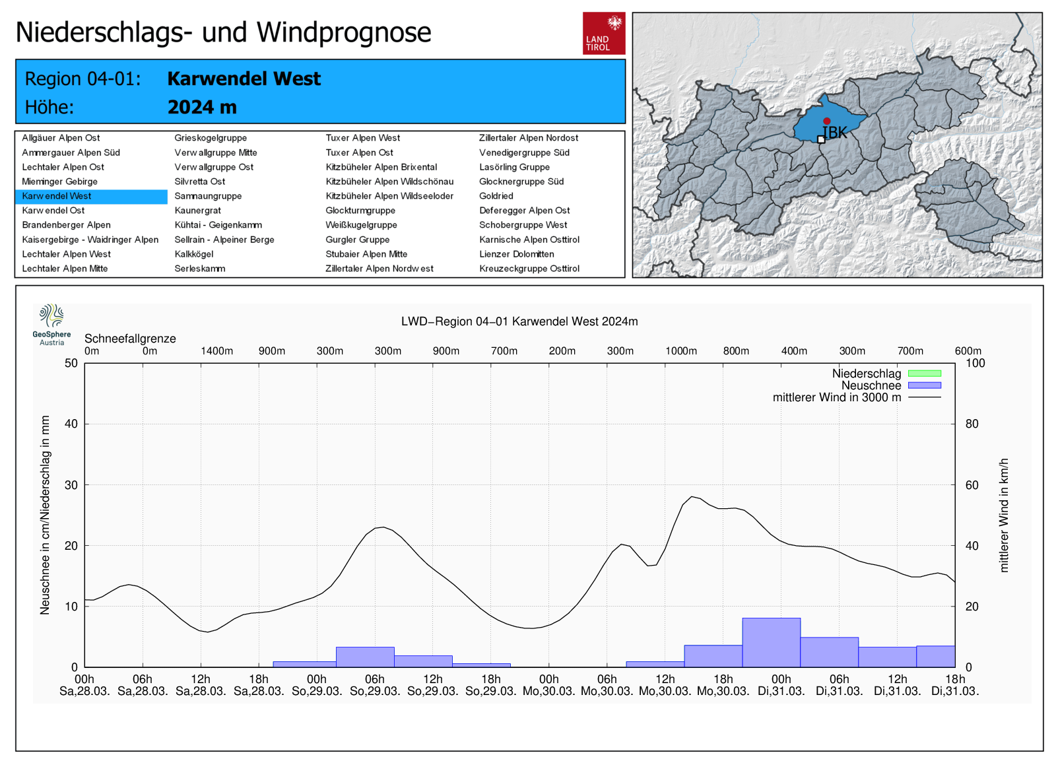Pick Venedigergruppe Süd entry
Viewport: 1056px width, 761px height.
point(524,152)
